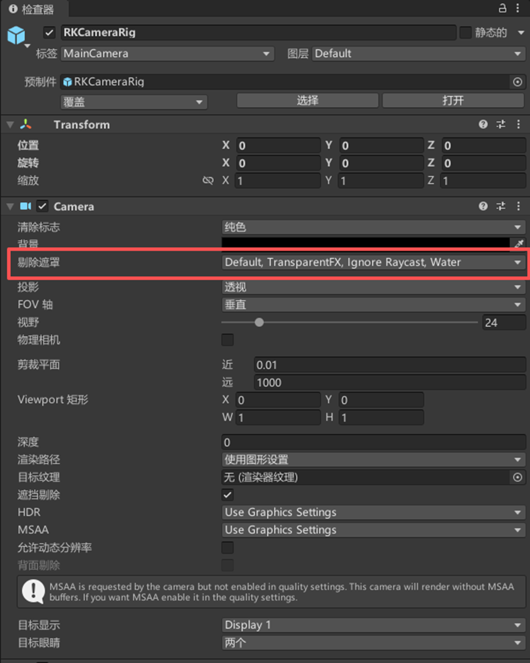This screenshot has width=530, height=663.
Task: Click the 位置 X input field
Action: point(278,146)
